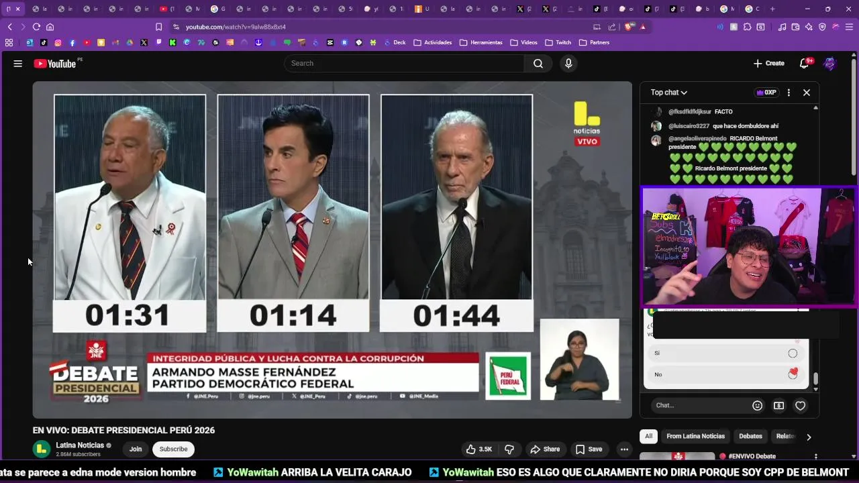859x483 pixels.
Task: Click the debate video player
Action: point(332,250)
